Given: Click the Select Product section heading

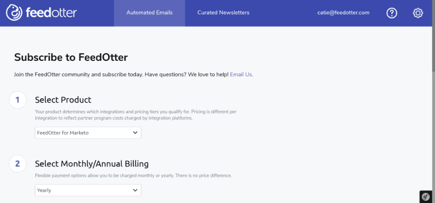Looking at the screenshot, I should (63, 99).
